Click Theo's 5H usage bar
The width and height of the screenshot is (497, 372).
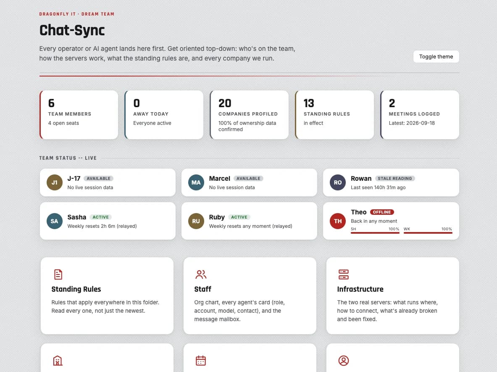point(375,233)
